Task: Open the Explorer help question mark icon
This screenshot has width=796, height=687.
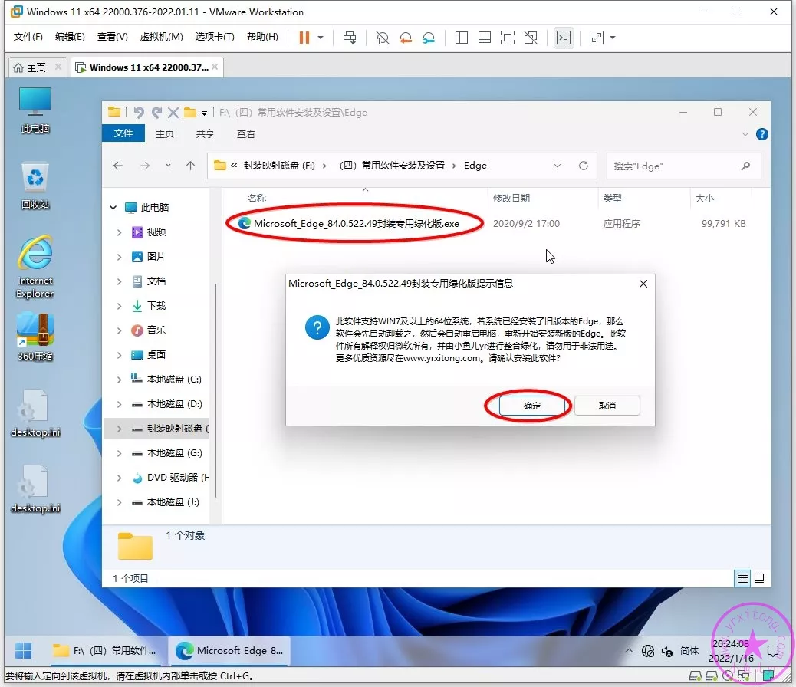Action: pyautogui.click(x=761, y=134)
